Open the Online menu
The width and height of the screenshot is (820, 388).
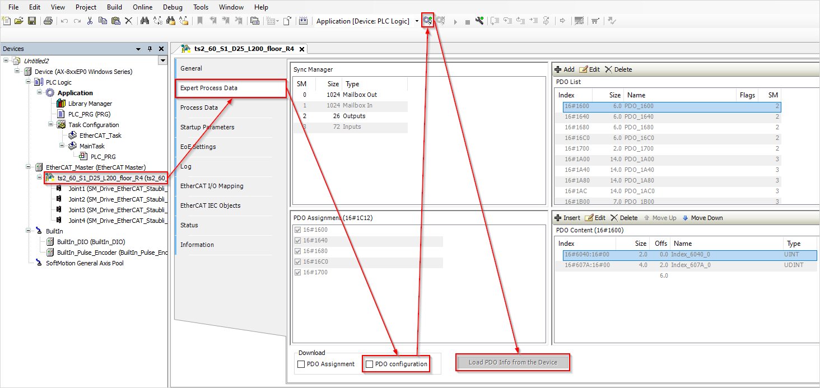[x=142, y=7]
